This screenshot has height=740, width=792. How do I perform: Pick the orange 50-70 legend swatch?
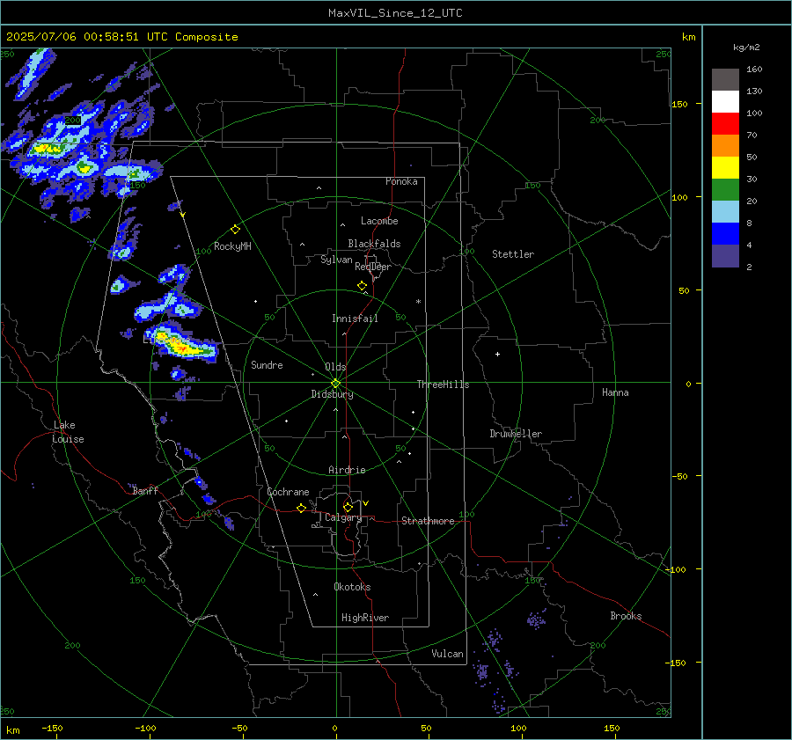(x=725, y=145)
